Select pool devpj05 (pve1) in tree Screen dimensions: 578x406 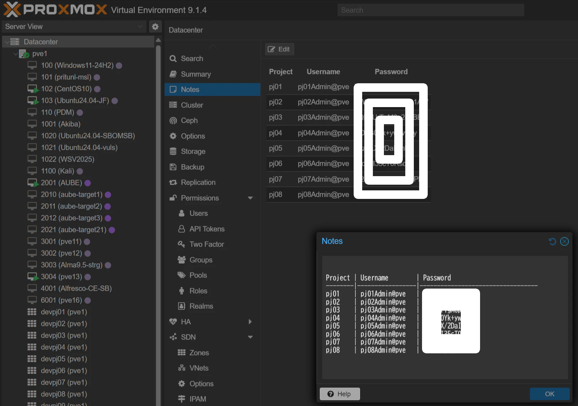pos(64,359)
